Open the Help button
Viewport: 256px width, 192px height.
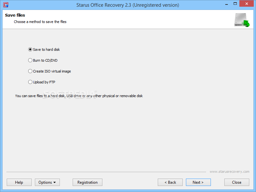[19, 182]
